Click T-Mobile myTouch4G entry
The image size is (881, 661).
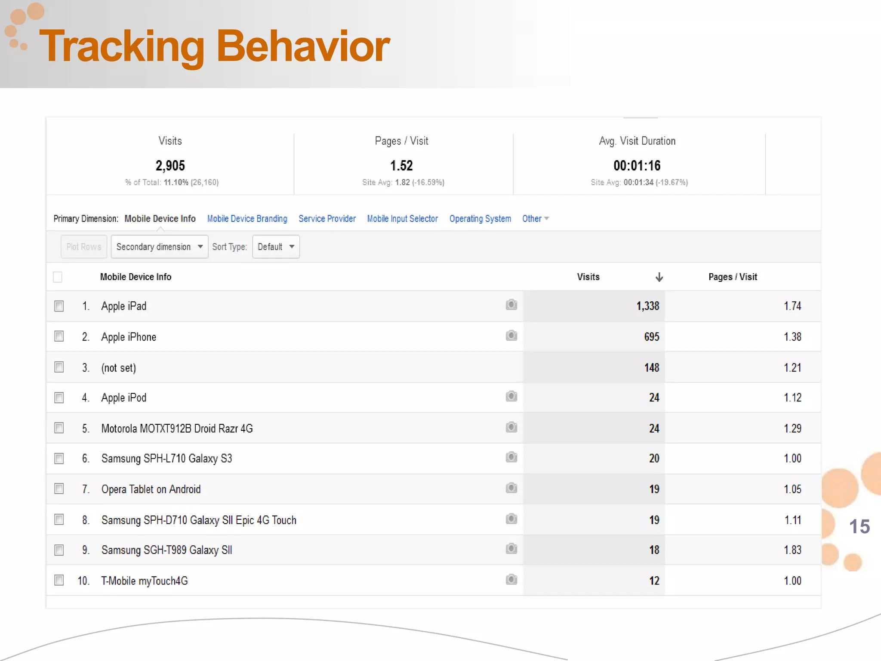click(x=145, y=581)
